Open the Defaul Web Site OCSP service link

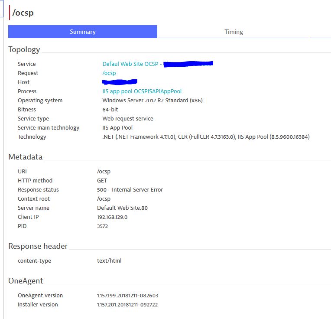(x=132, y=64)
